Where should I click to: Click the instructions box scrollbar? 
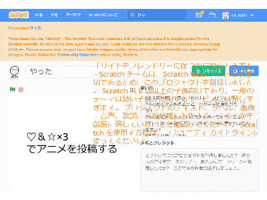256,123
